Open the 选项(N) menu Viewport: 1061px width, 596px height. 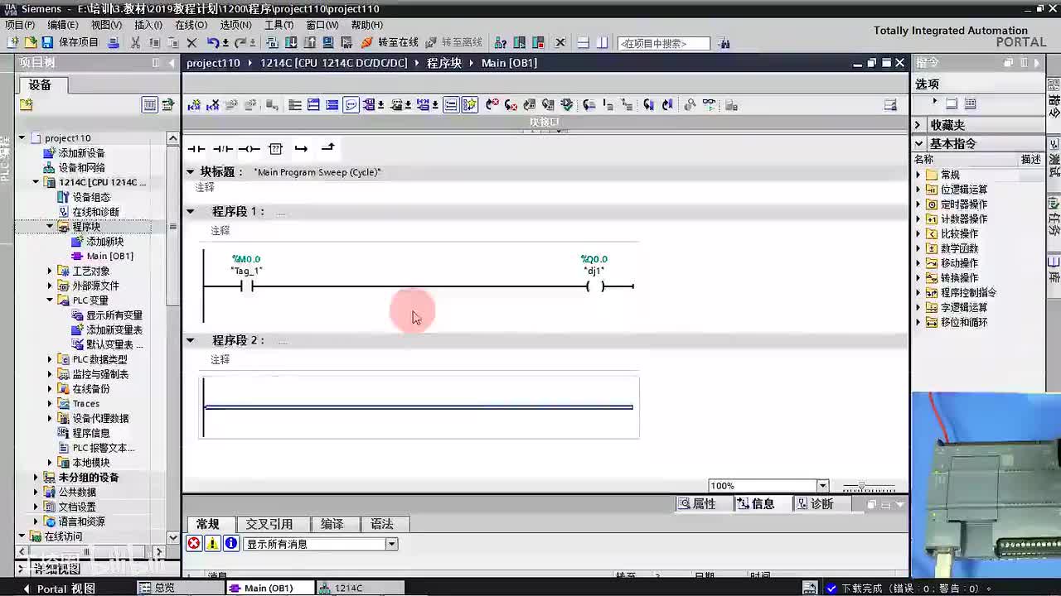(x=235, y=25)
